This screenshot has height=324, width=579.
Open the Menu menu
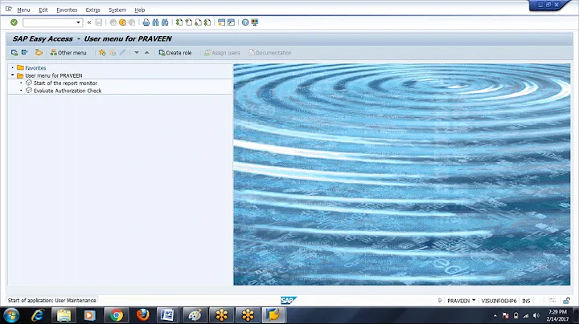pyautogui.click(x=23, y=10)
